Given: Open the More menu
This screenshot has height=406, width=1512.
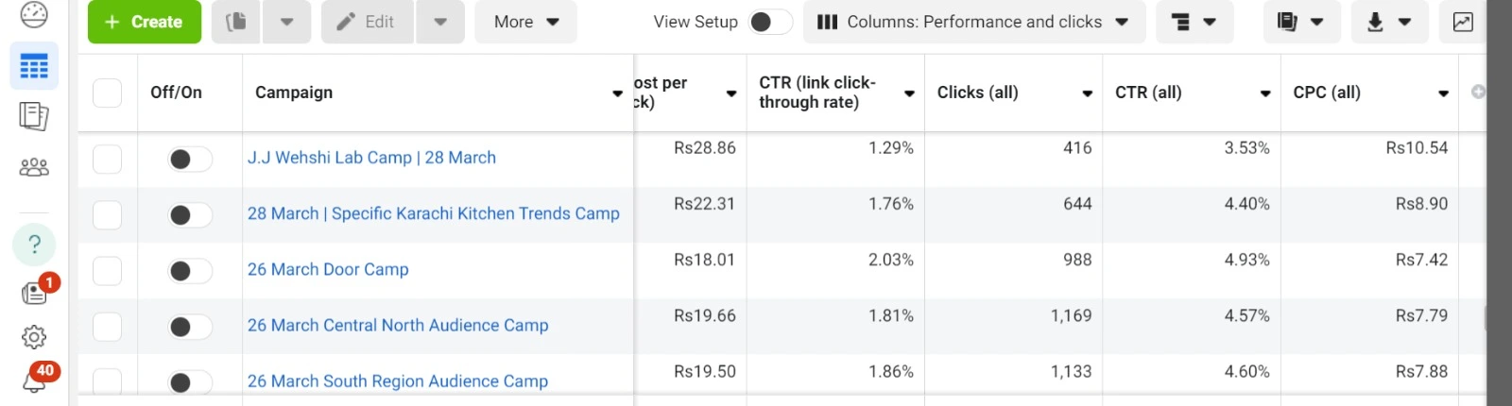Looking at the screenshot, I should 525,22.
